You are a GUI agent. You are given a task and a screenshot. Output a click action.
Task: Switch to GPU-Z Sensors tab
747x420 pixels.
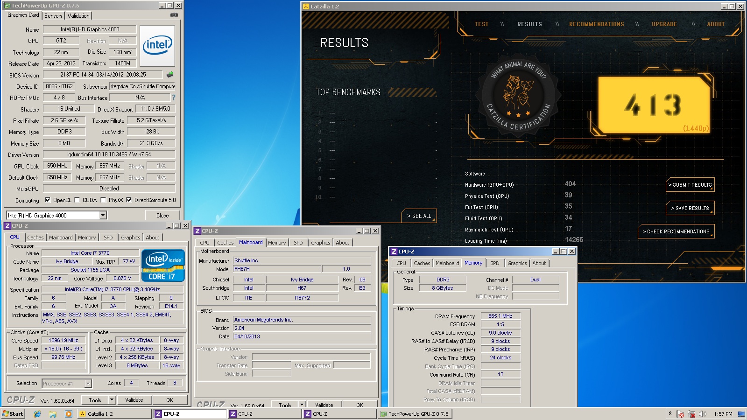pyautogui.click(x=53, y=16)
